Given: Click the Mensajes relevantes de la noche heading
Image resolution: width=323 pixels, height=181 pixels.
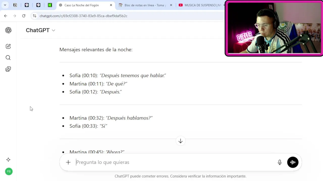Looking at the screenshot, I should click(x=96, y=50).
